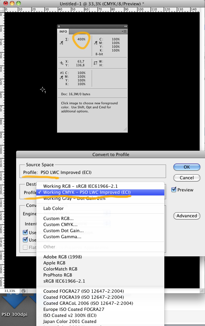Click the Untitled-1 document title bar
Viewport: 205px width, 326px height.
coord(102,4)
